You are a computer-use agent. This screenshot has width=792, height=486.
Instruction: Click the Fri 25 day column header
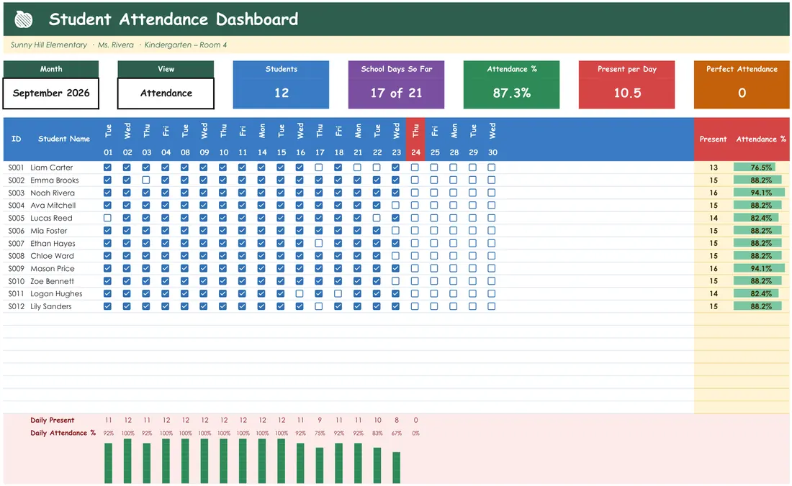pos(435,139)
